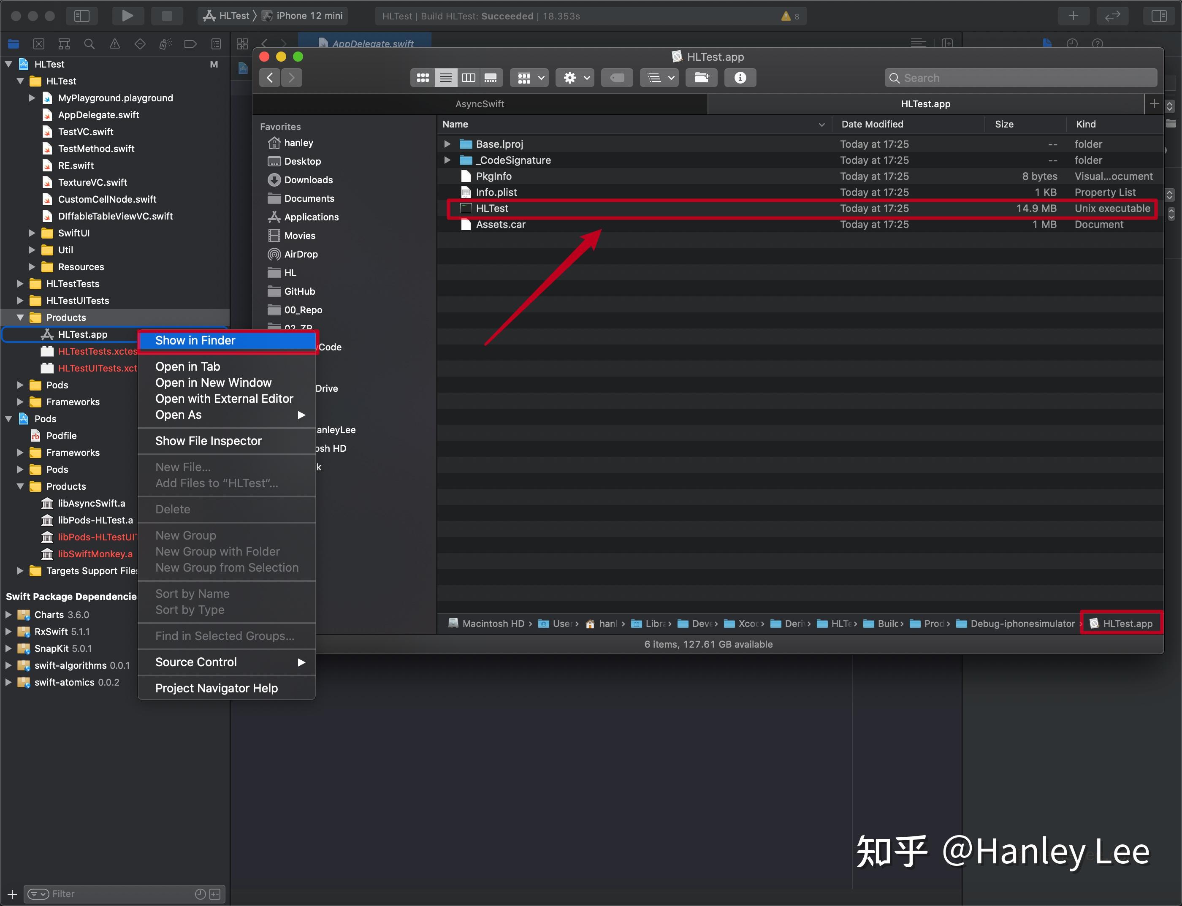Expand the Base.lproj folder in Finder

[447, 144]
